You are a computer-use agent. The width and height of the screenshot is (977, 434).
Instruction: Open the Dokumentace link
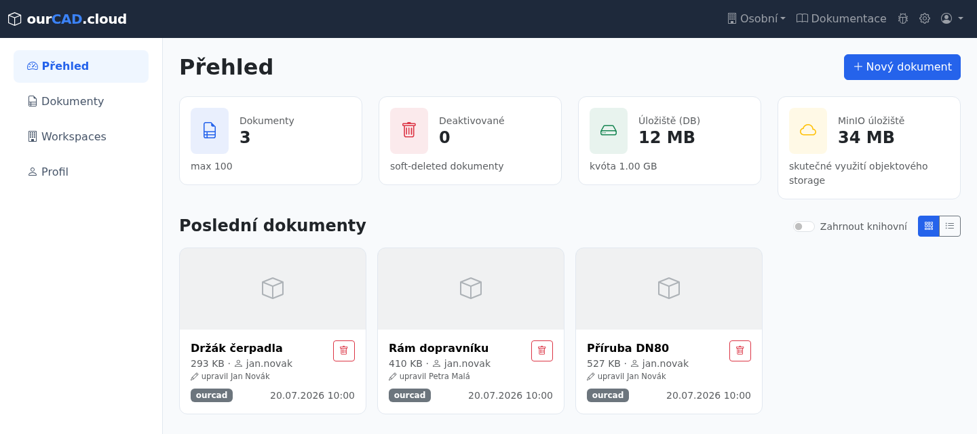click(841, 18)
